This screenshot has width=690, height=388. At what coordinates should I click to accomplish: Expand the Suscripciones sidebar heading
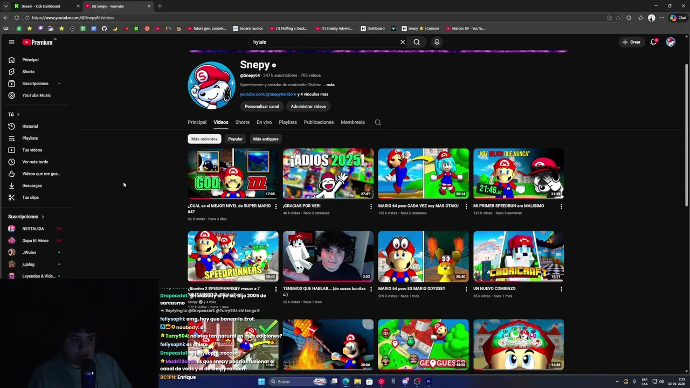(26, 217)
